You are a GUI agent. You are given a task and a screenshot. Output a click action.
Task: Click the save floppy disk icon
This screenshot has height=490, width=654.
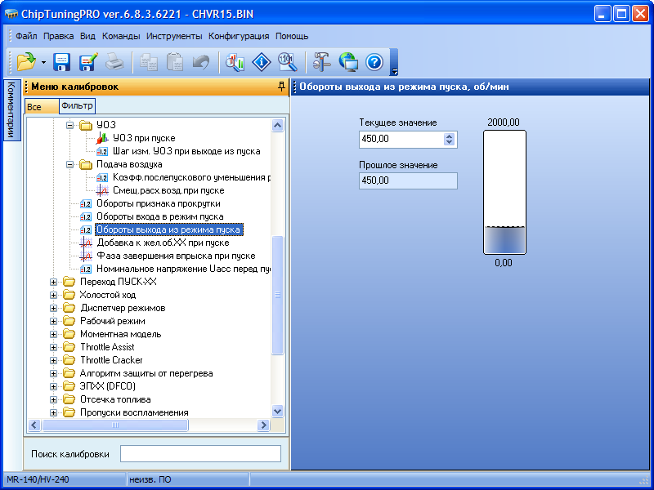coord(62,61)
